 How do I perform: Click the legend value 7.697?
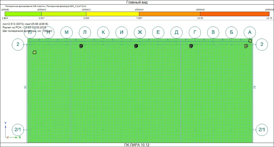tap(139, 18)
